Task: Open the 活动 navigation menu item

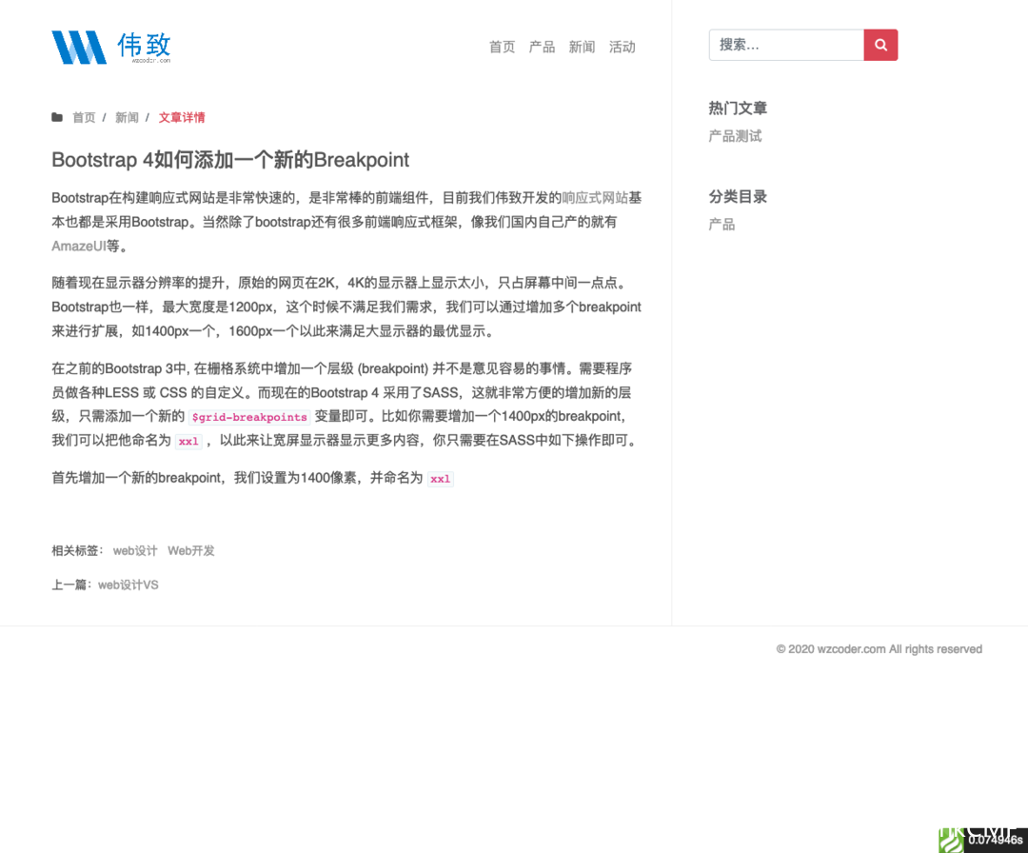Action: (x=623, y=48)
